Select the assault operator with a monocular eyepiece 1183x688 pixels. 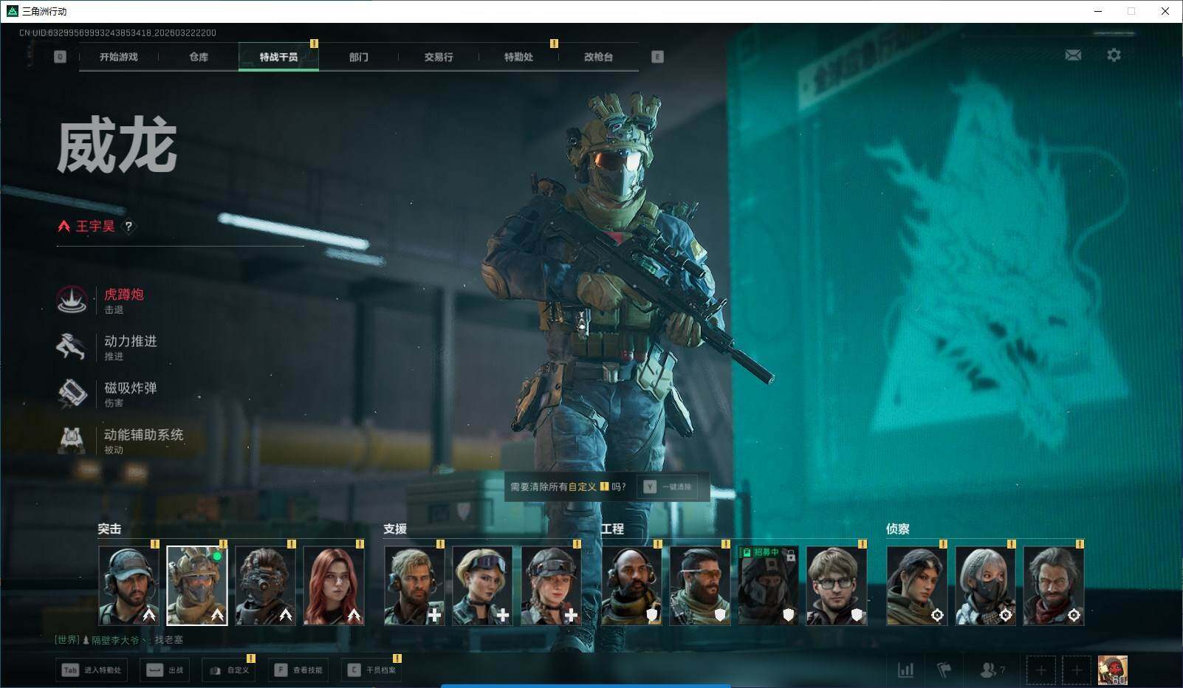266,586
